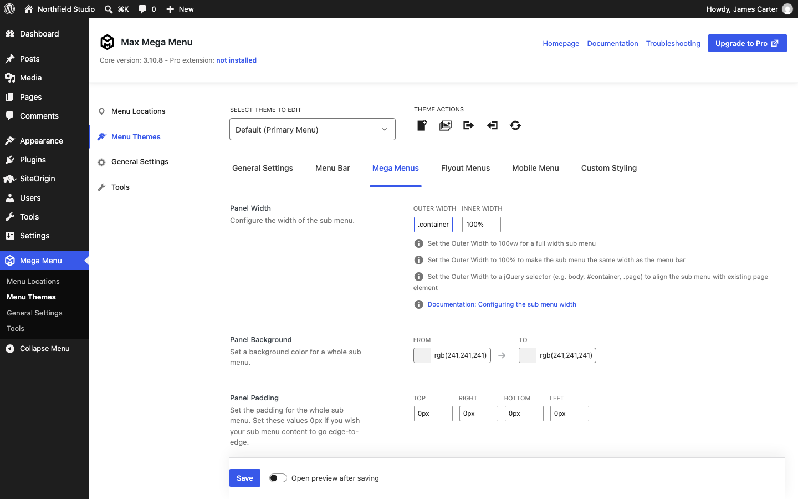The image size is (798, 499).
Task: Click the SiteOrigin sidebar icon
Action: click(10, 179)
